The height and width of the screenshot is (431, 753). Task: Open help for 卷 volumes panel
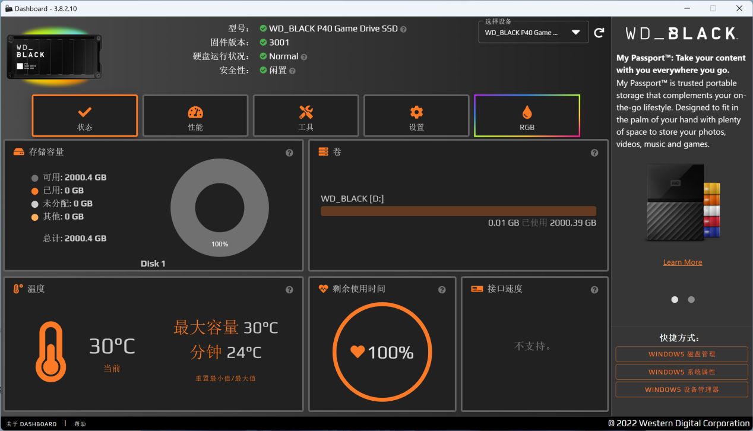[594, 153]
